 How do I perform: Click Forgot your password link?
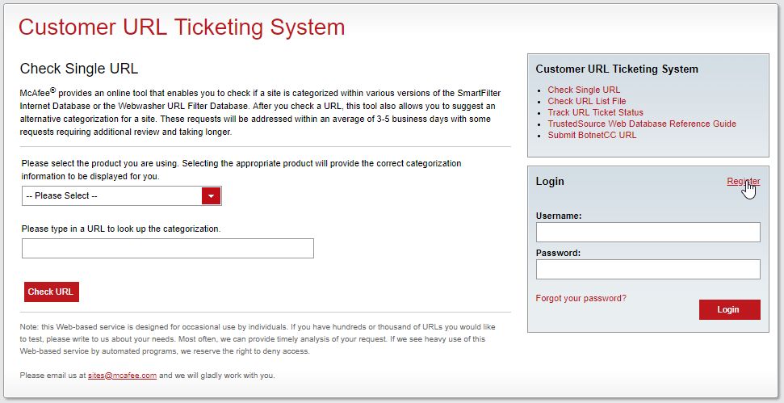[x=581, y=299]
